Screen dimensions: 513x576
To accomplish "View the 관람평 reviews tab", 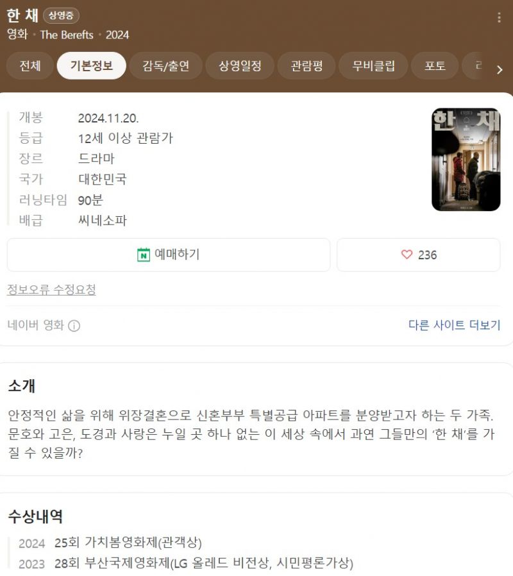I will [x=307, y=66].
